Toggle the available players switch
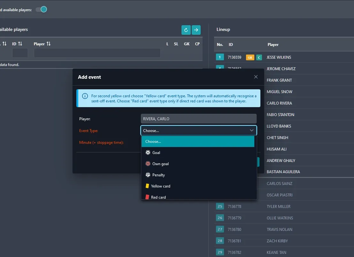 (x=42, y=10)
